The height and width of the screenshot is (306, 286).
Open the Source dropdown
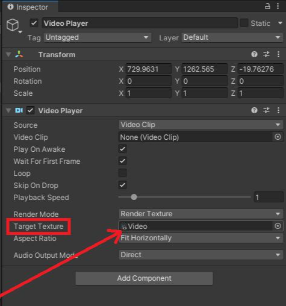click(x=201, y=125)
